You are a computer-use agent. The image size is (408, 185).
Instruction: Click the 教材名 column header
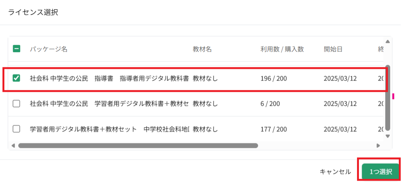pos(202,49)
